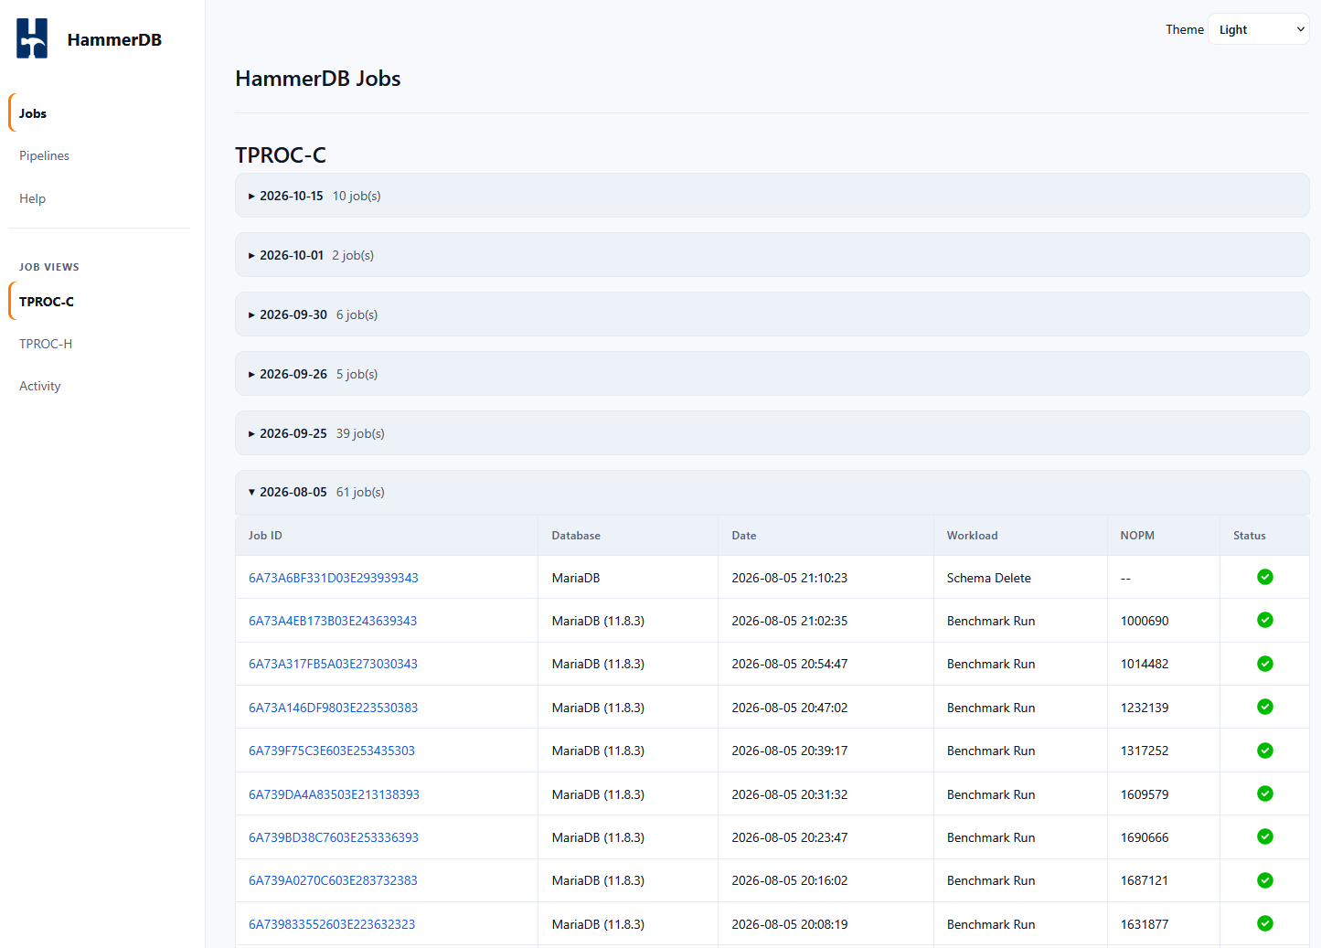Click status checkmark for NOPM 1014482 row
This screenshot has width=1321, height=948.
(x=1265, y=664)
